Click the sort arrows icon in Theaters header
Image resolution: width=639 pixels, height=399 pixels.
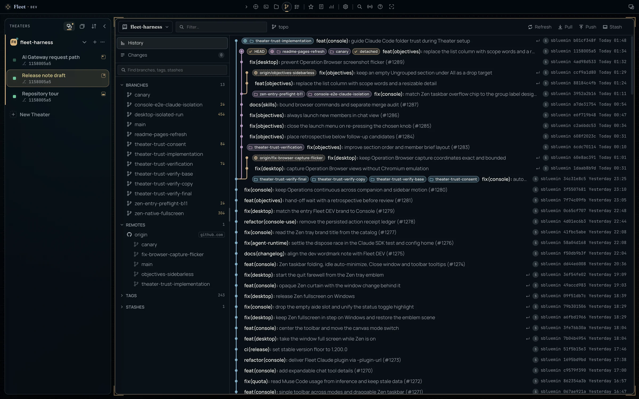tap(94, 26)
